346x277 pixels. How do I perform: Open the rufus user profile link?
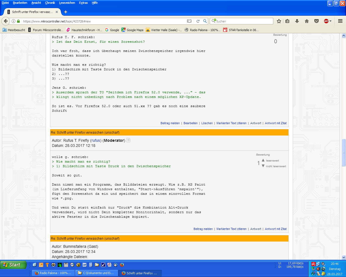coord(95,140)
